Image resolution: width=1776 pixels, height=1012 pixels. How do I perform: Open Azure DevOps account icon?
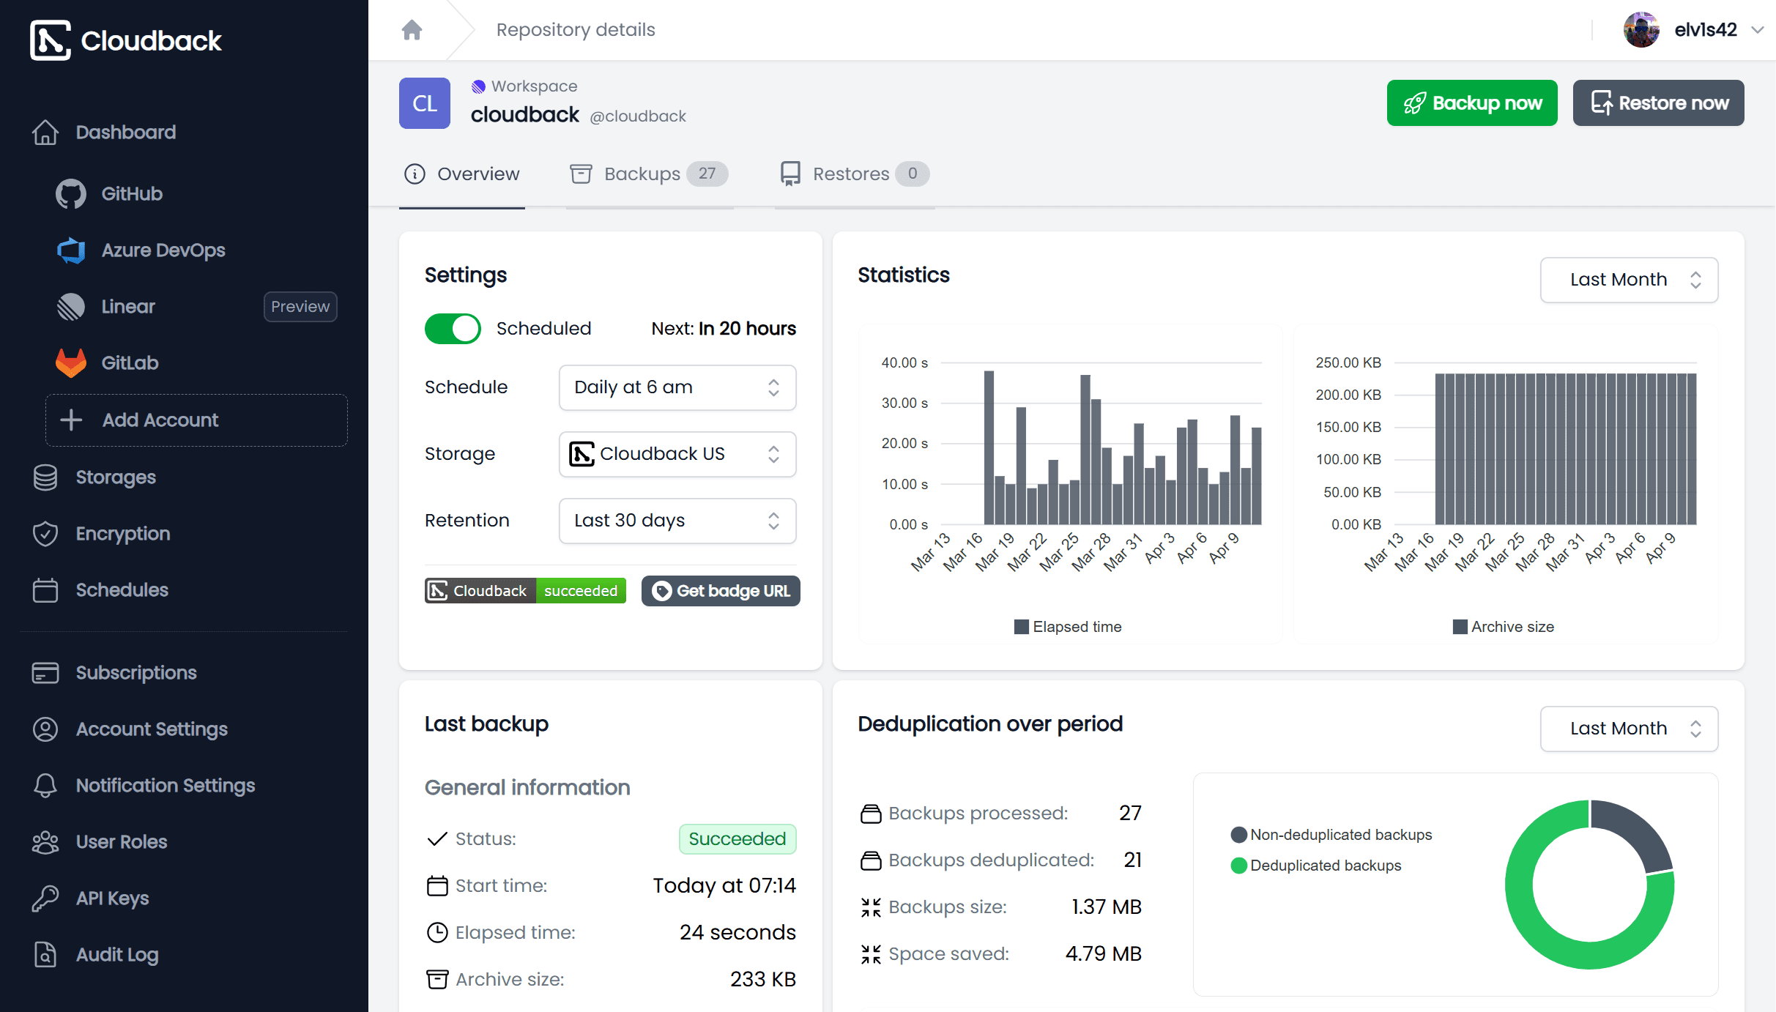coord(71,250)
